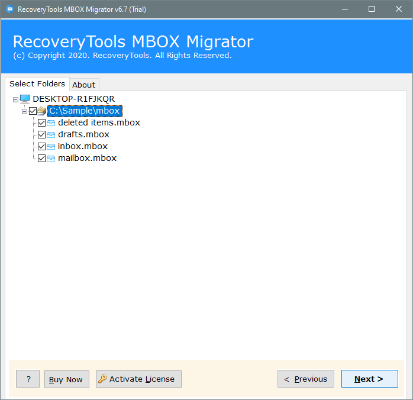Uncheck the inbox.mbox checkbox
Viewport: 413px width, 400px height.
(41, 146)
